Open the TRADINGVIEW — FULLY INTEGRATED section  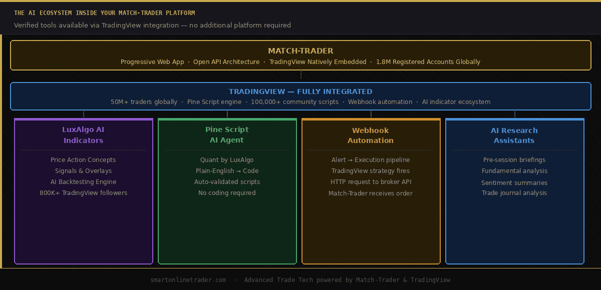coord(300,96)
